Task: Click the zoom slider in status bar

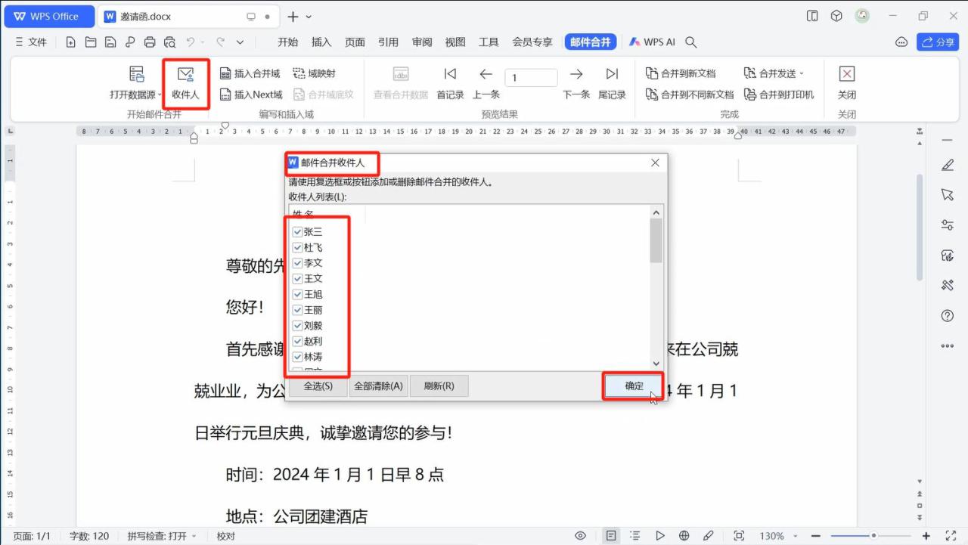Action: click(x=873, y=536)
